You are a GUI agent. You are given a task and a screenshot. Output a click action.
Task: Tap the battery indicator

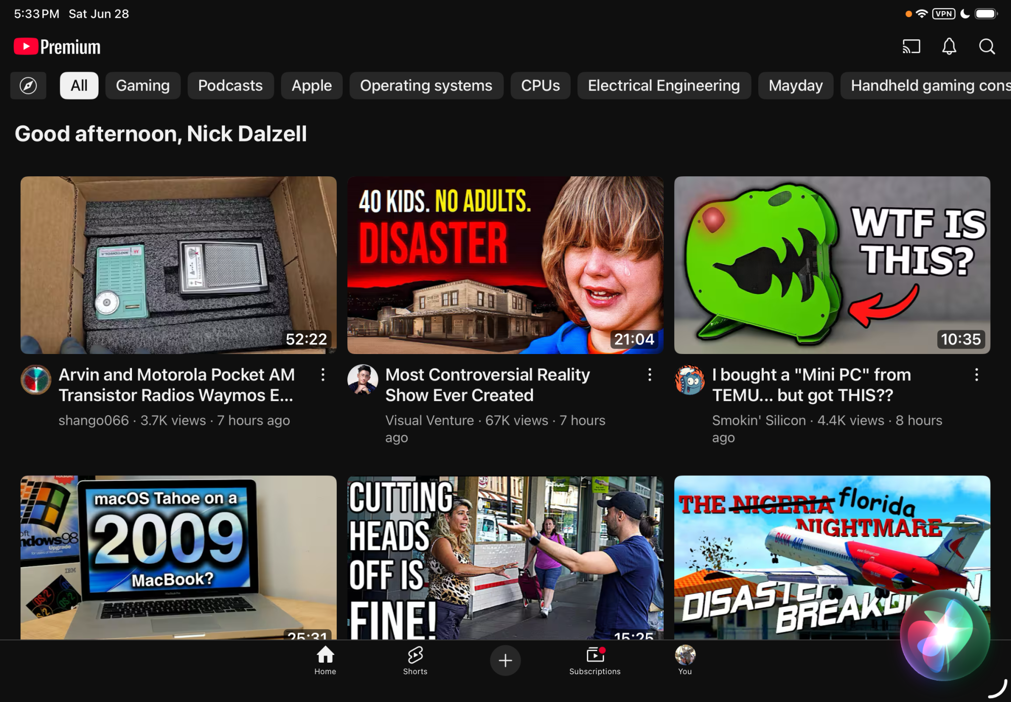tap(986, 14)
